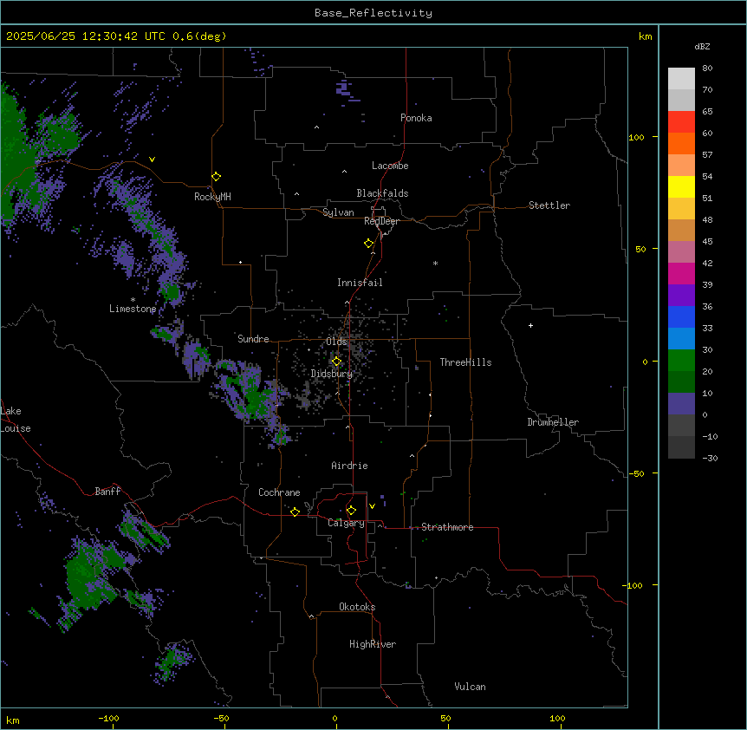Click the Vulcan label
747x730 pixels.
click(470, 687)
